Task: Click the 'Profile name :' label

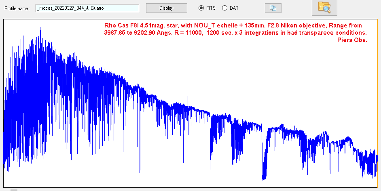Action: pos(17,8)
